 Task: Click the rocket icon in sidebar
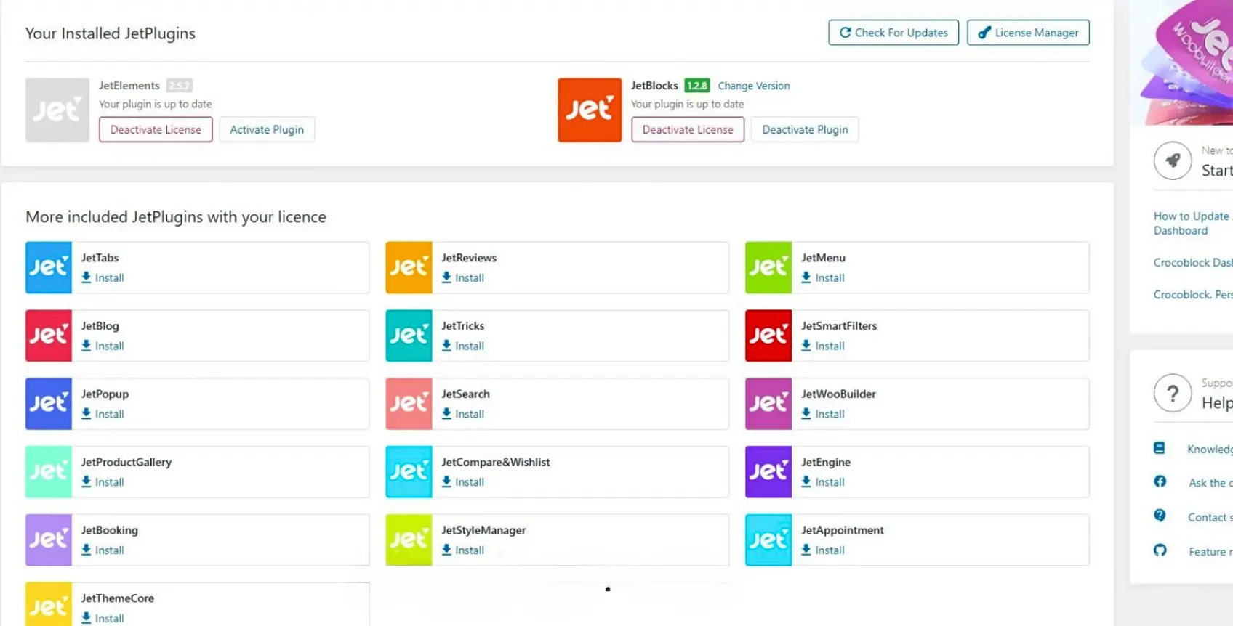click(1173, 160)
